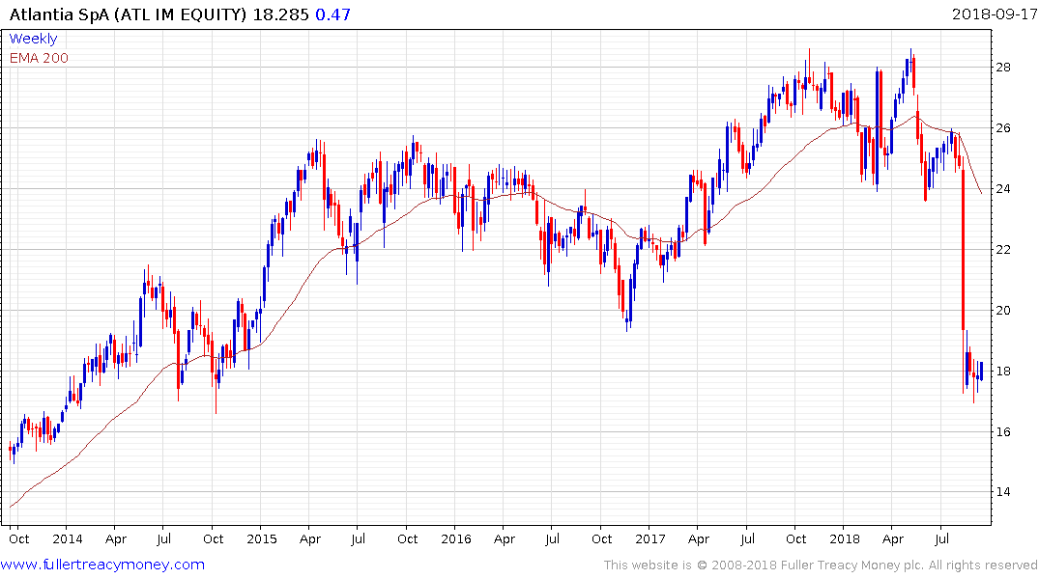Image resolution: width=1039 pixels, height=579 pixels.
Task: Click the copyright notice 'Fuller Treacy Money plc'
Action: pos(851,565)
